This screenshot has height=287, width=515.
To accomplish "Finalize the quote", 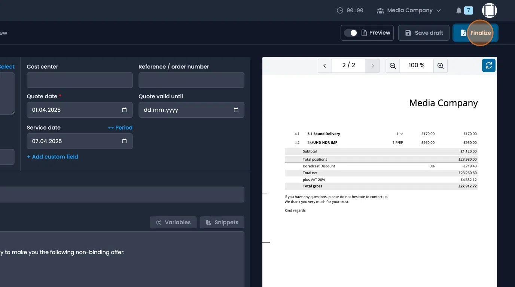I will click(475, 33).
